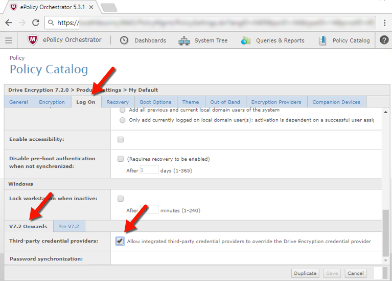
Task: Open Companion Devices tab
Action: tap(336, 102)
